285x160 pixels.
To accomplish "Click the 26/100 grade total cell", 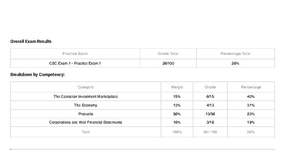I will click(168, 63).
